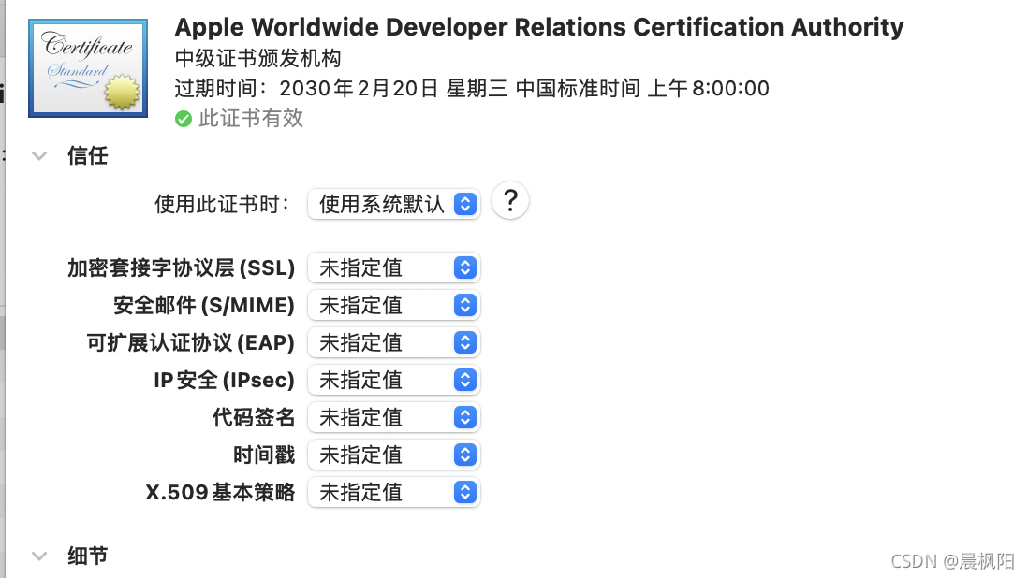Screen dimensions: 1028x578
Task: Open the 使用系统默认 trust policy dropdown
Action: [x=393, y=204]
